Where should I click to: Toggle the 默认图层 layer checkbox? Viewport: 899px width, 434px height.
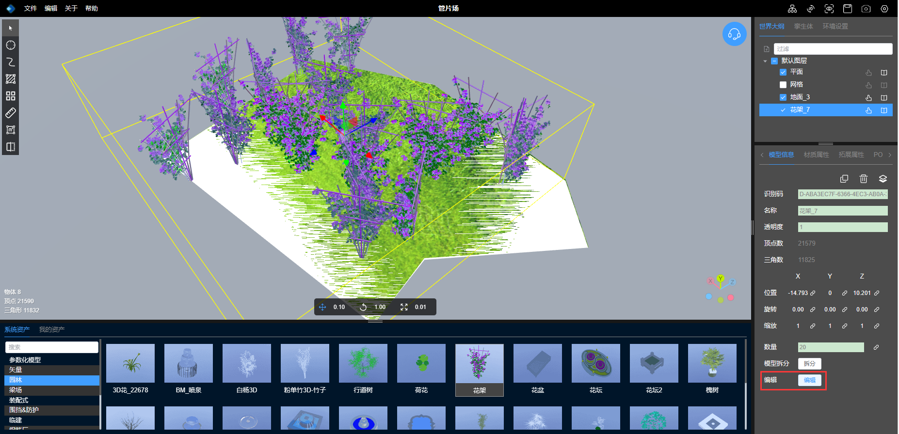click(x=774, y=61)
